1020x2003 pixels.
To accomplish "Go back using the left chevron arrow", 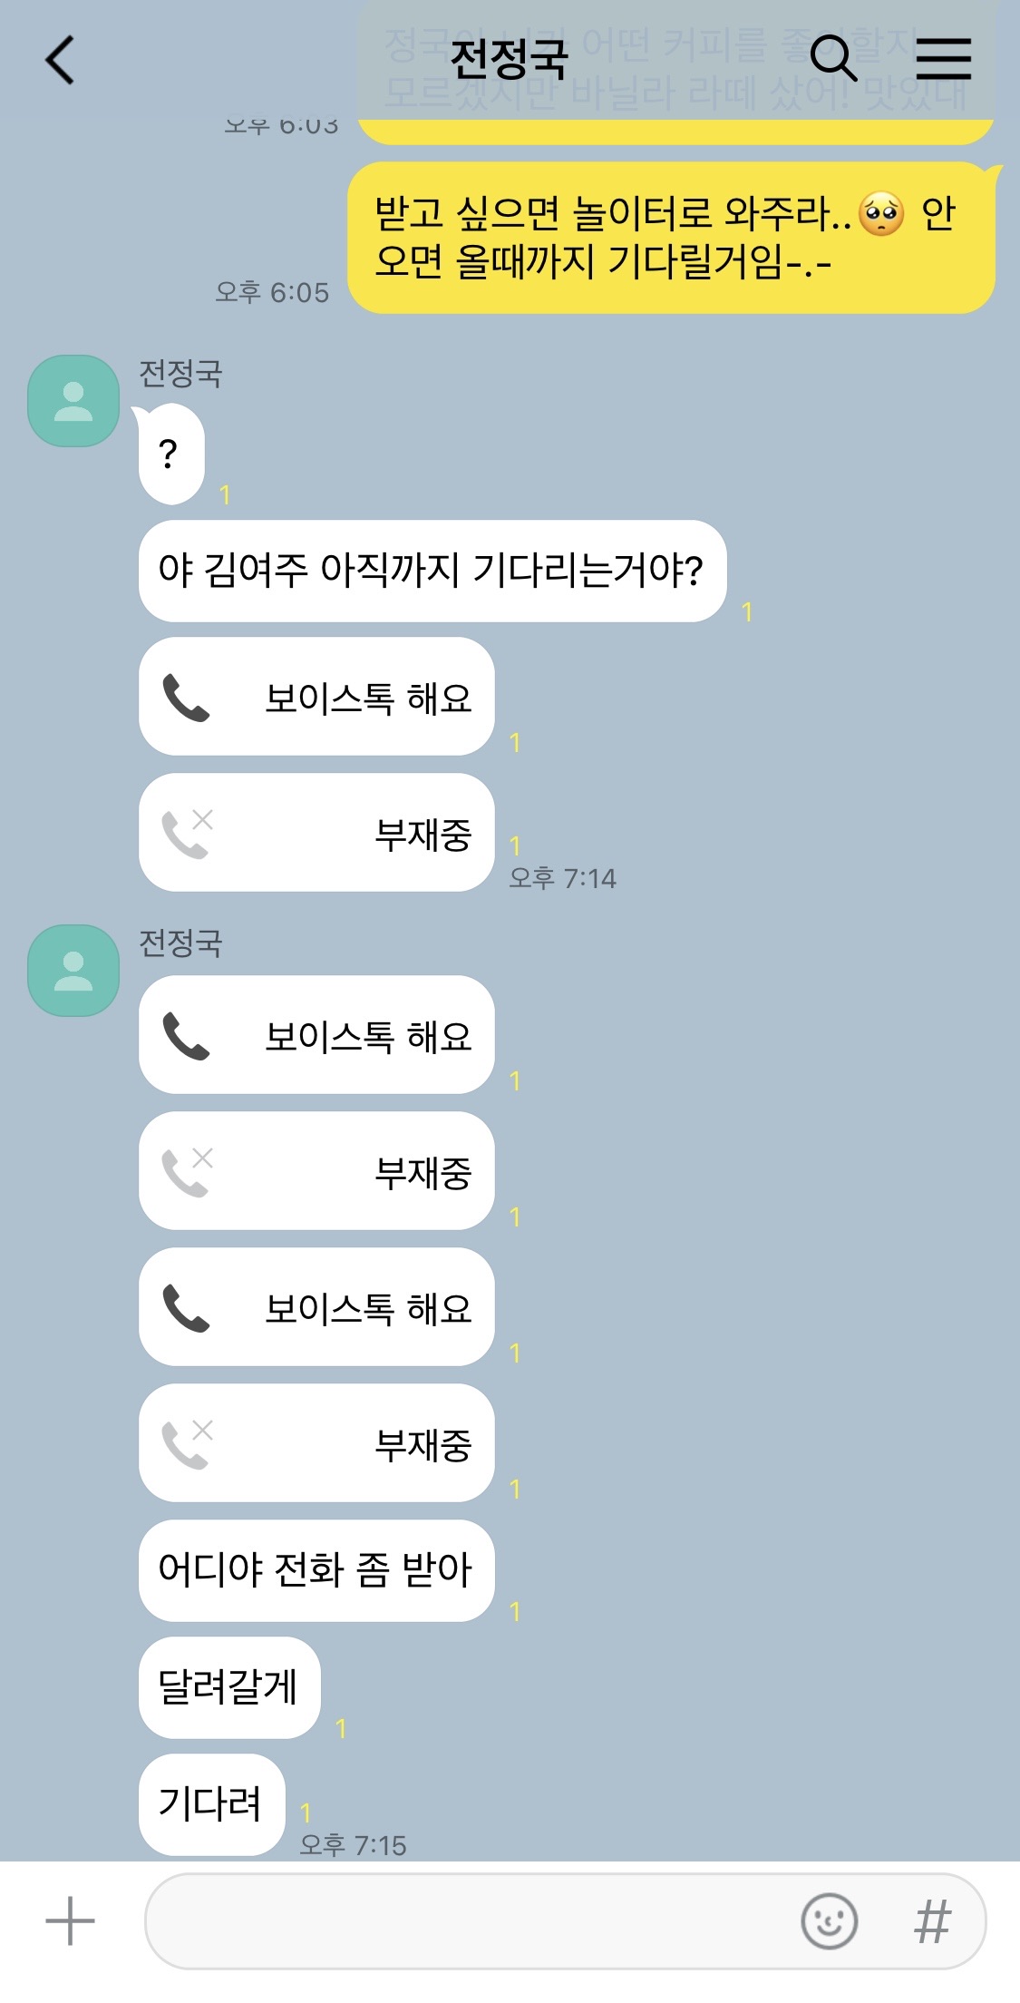I will pyautogui.click(x=60, y=60).
